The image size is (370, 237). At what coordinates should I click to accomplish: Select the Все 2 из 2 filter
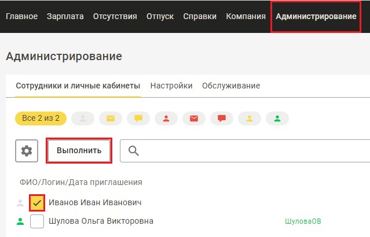point(41,118)
